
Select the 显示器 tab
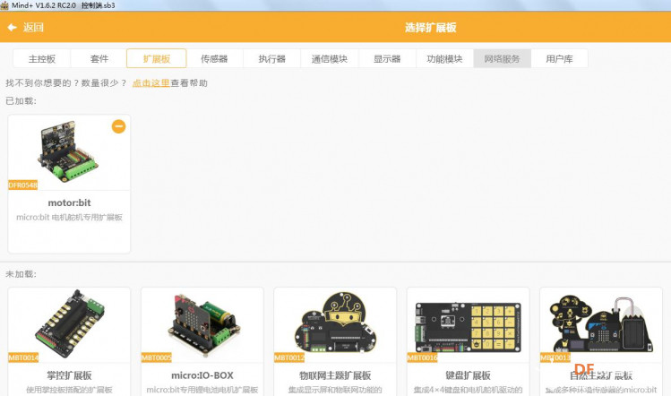pyautogui.click(x=387, y=58)
